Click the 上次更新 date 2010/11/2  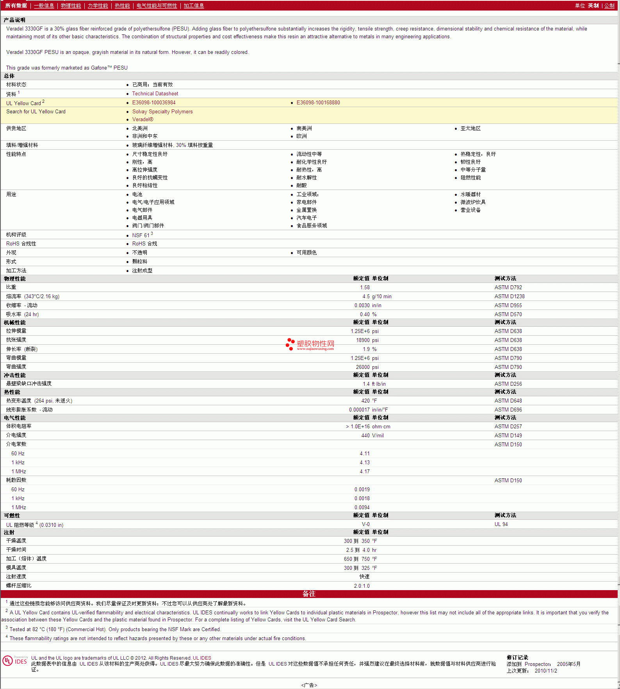546,671
